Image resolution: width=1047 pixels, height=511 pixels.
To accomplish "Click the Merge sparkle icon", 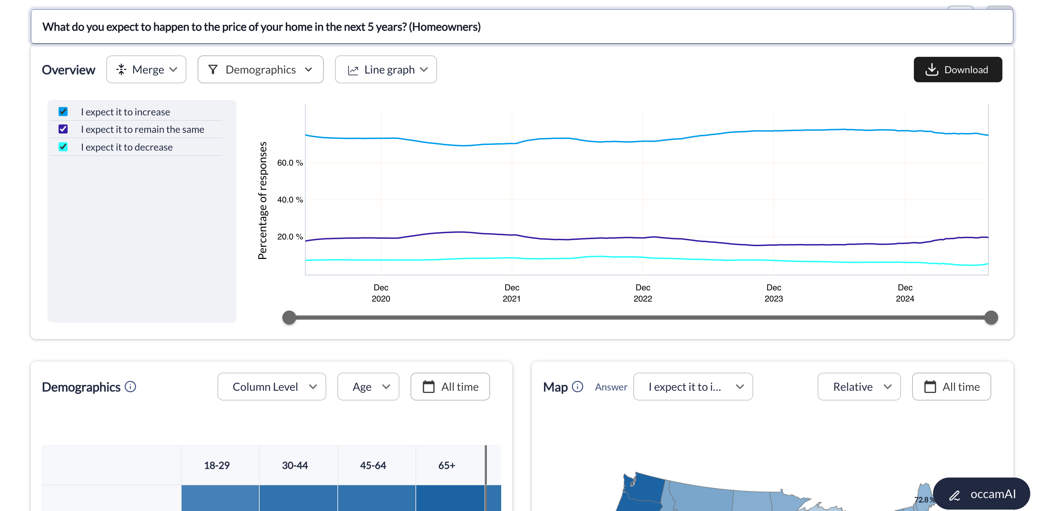I will (121, 69).
